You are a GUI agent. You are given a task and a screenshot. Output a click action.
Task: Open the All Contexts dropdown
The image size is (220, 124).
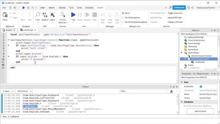(24, 91)
